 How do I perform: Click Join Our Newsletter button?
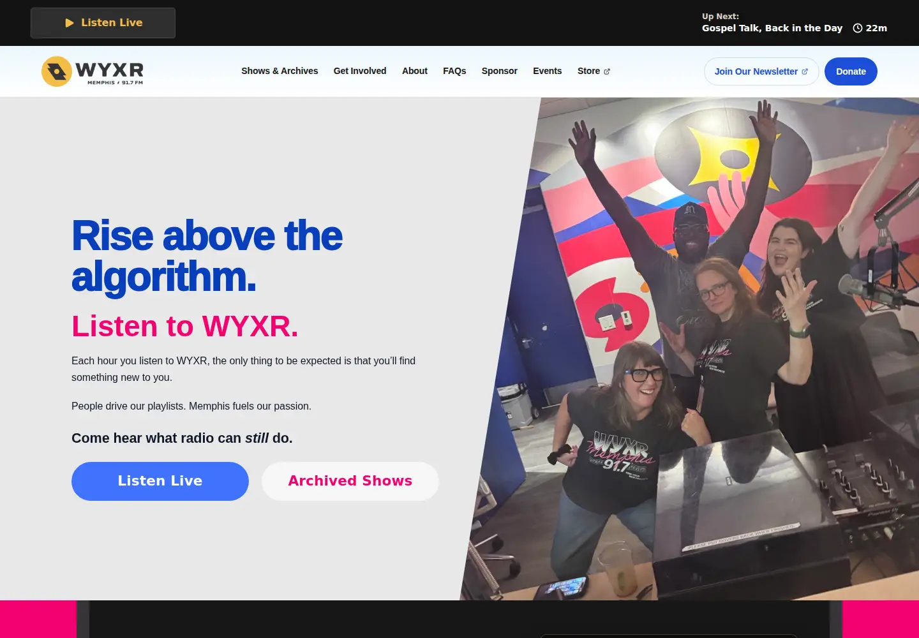tap(761, 71)
